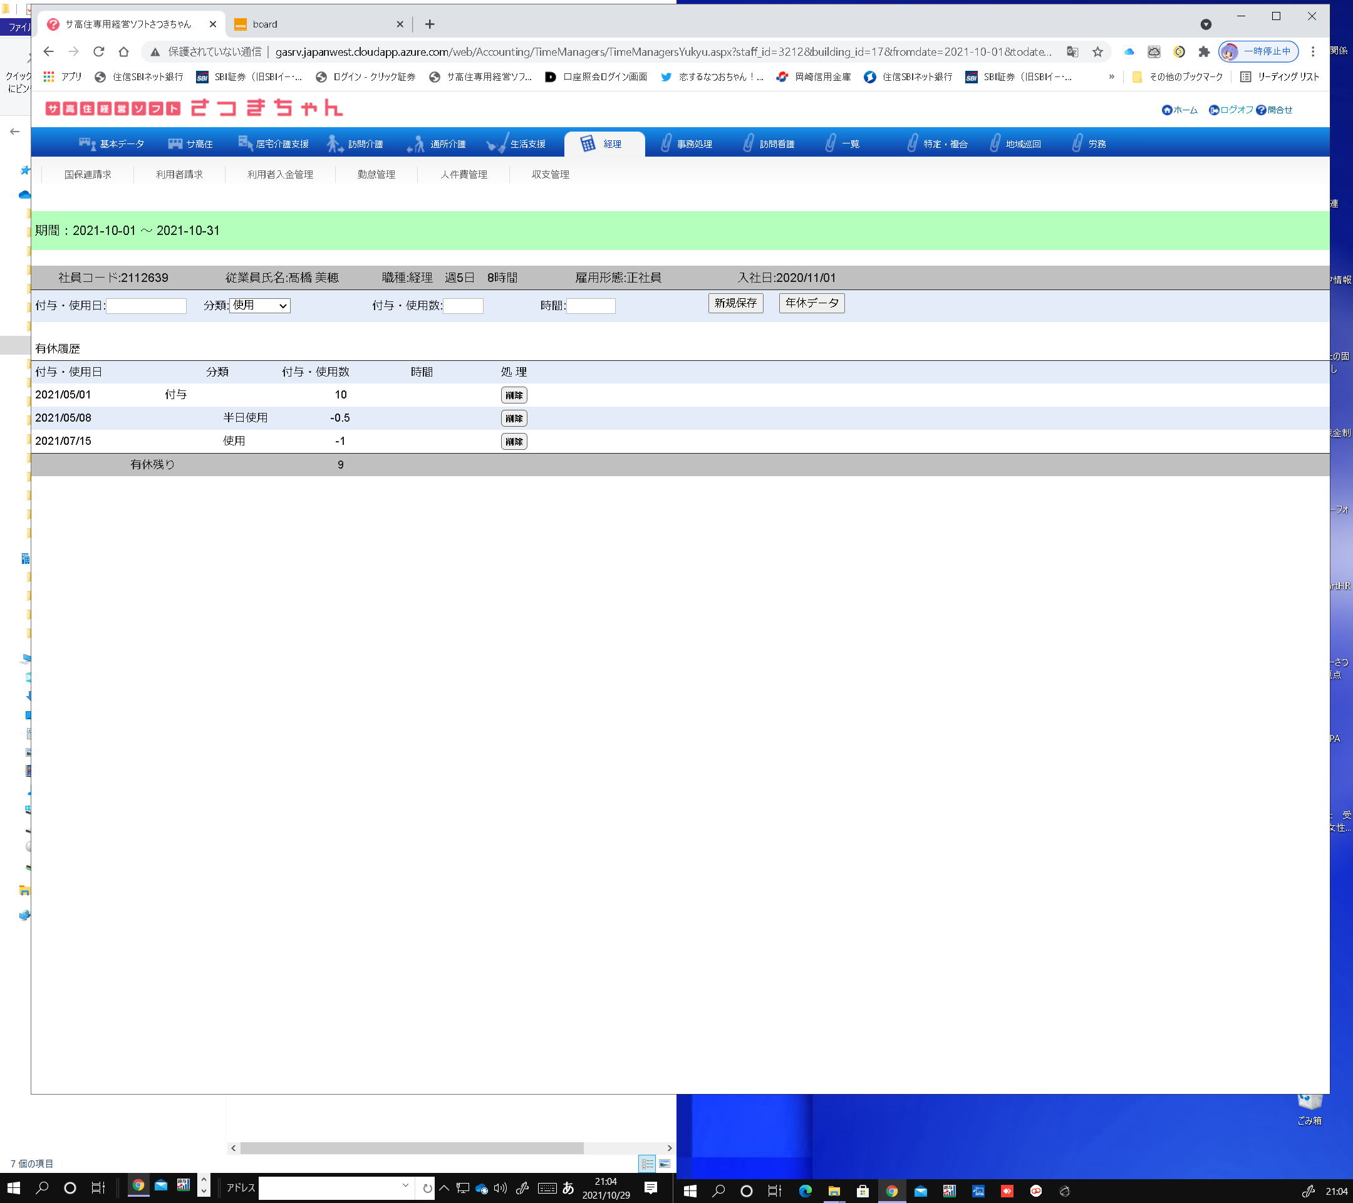Delete the 2021/05/08 半日使用 entry
Image resolution: width=1353 pixels, height=1203 pixels.
514,419
